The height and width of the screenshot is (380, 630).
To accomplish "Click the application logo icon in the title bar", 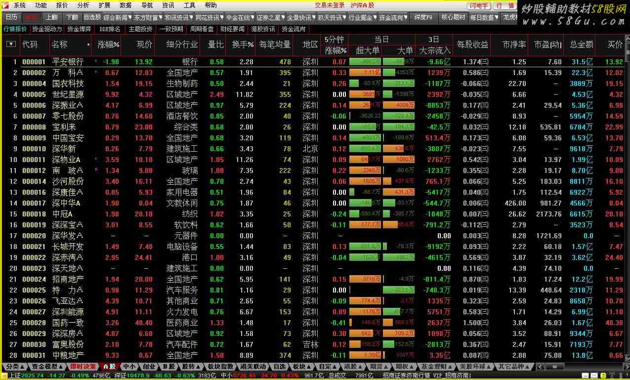I will [x=5, y=5].
